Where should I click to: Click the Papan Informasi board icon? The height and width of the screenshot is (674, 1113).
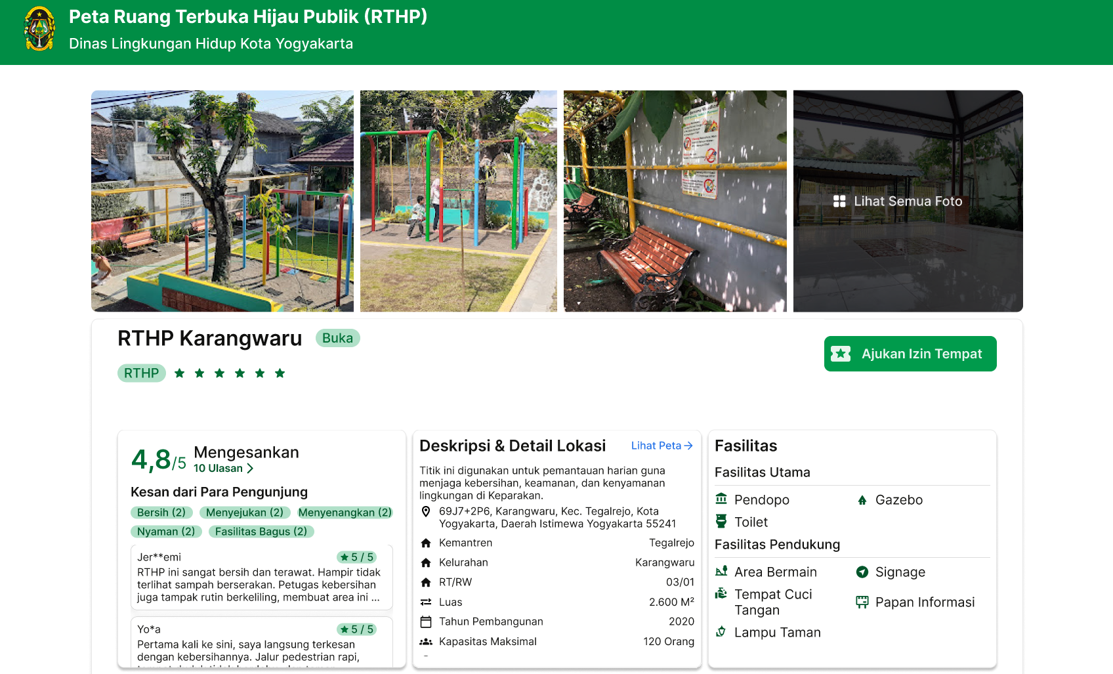coord(862,602)
